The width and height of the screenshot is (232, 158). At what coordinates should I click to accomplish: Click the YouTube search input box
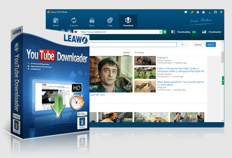coord(133,44)
